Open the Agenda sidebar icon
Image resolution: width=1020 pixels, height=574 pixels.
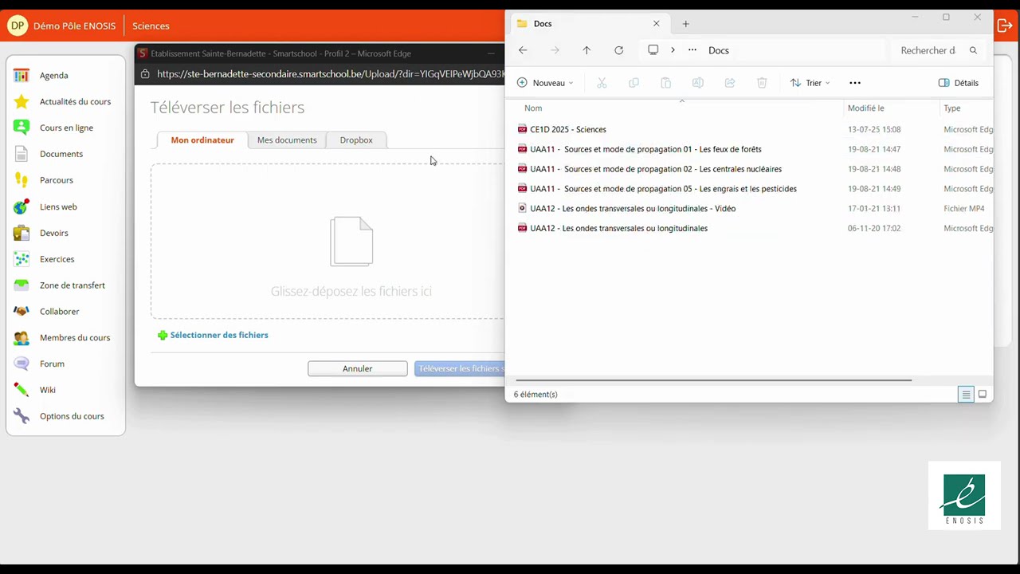click(x=22, y=75)
